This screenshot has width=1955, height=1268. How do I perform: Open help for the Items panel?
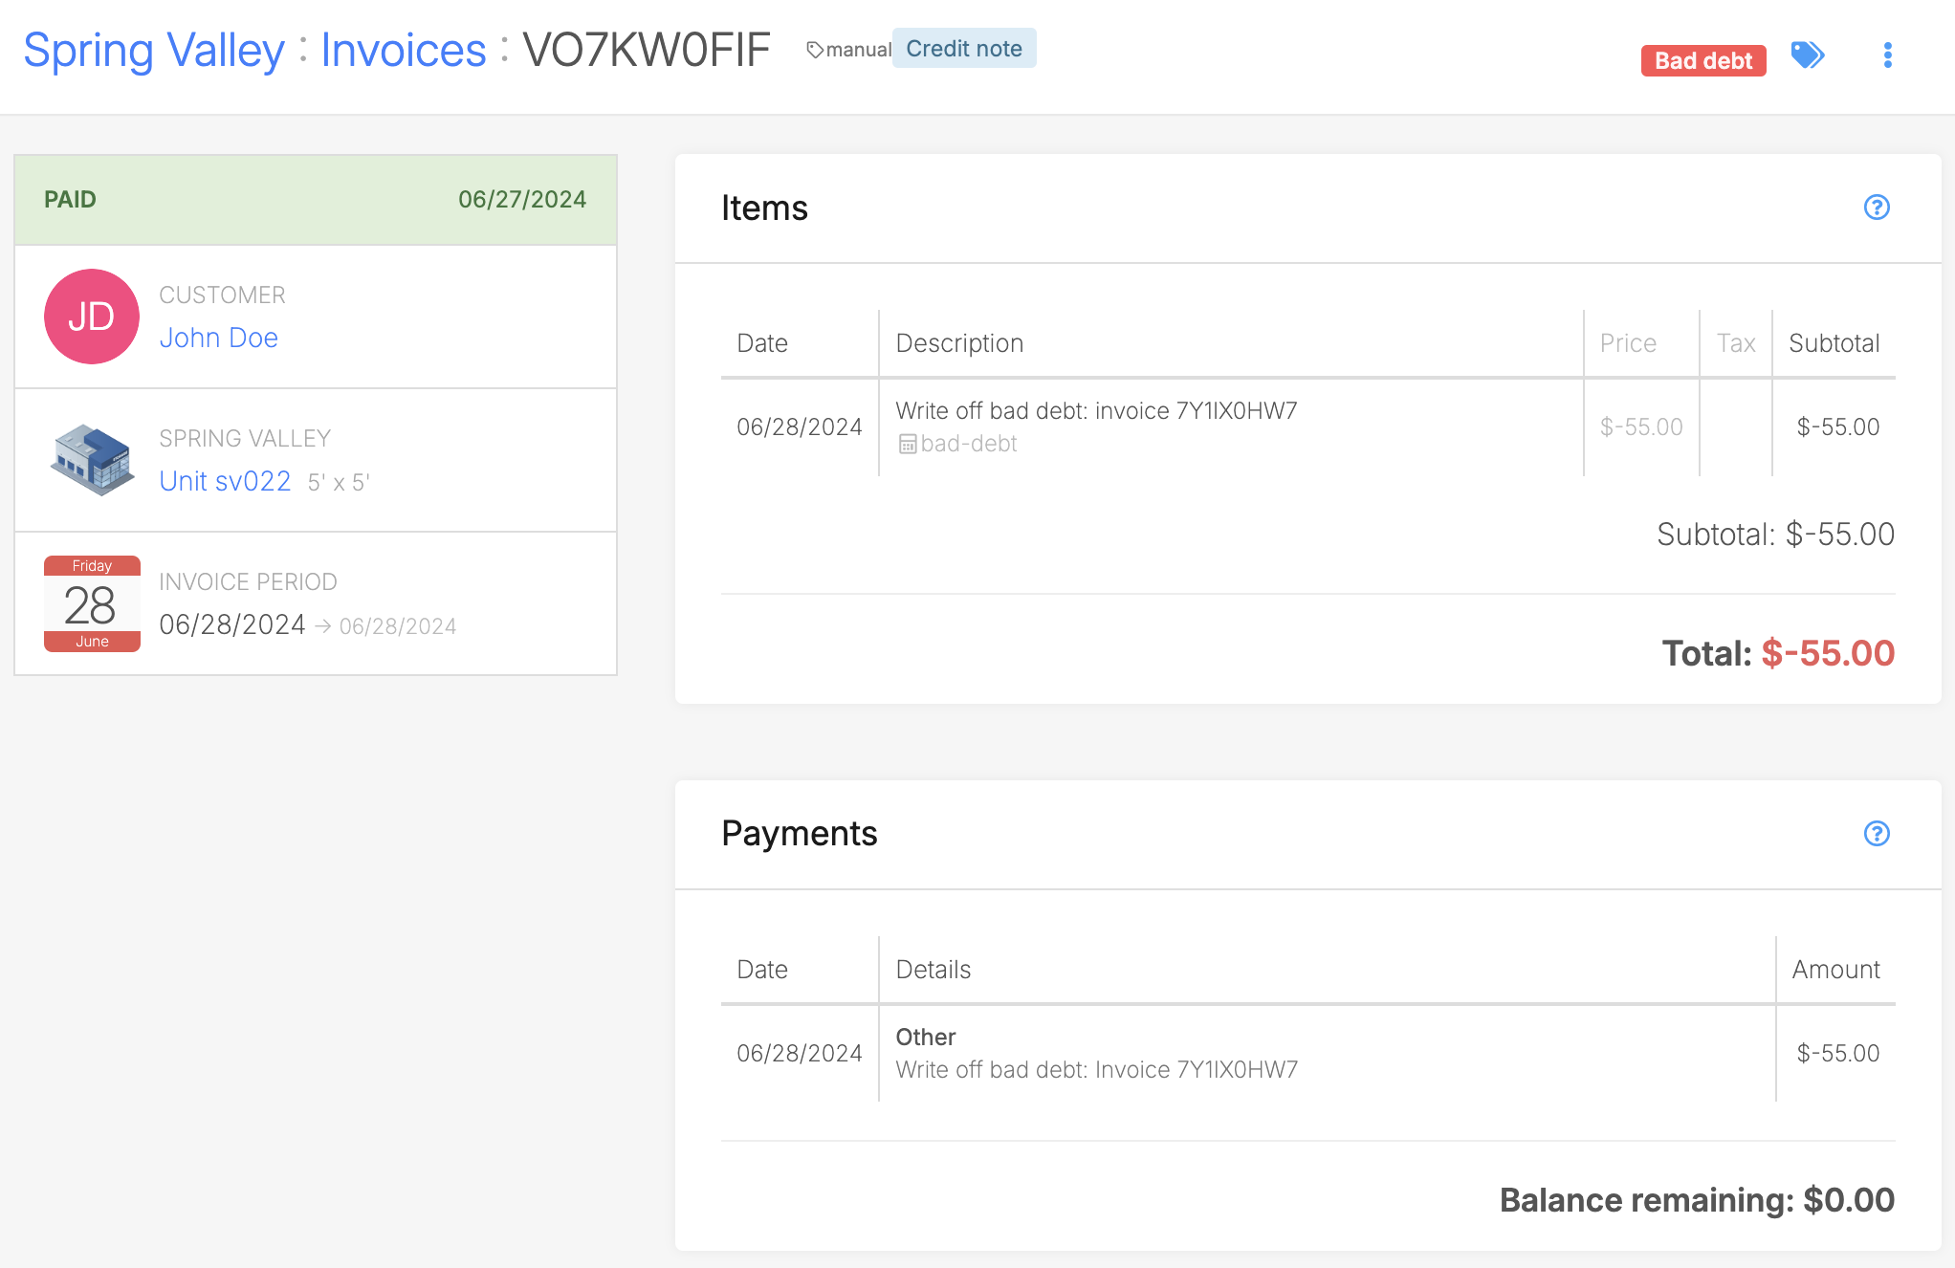[1877, 208]
